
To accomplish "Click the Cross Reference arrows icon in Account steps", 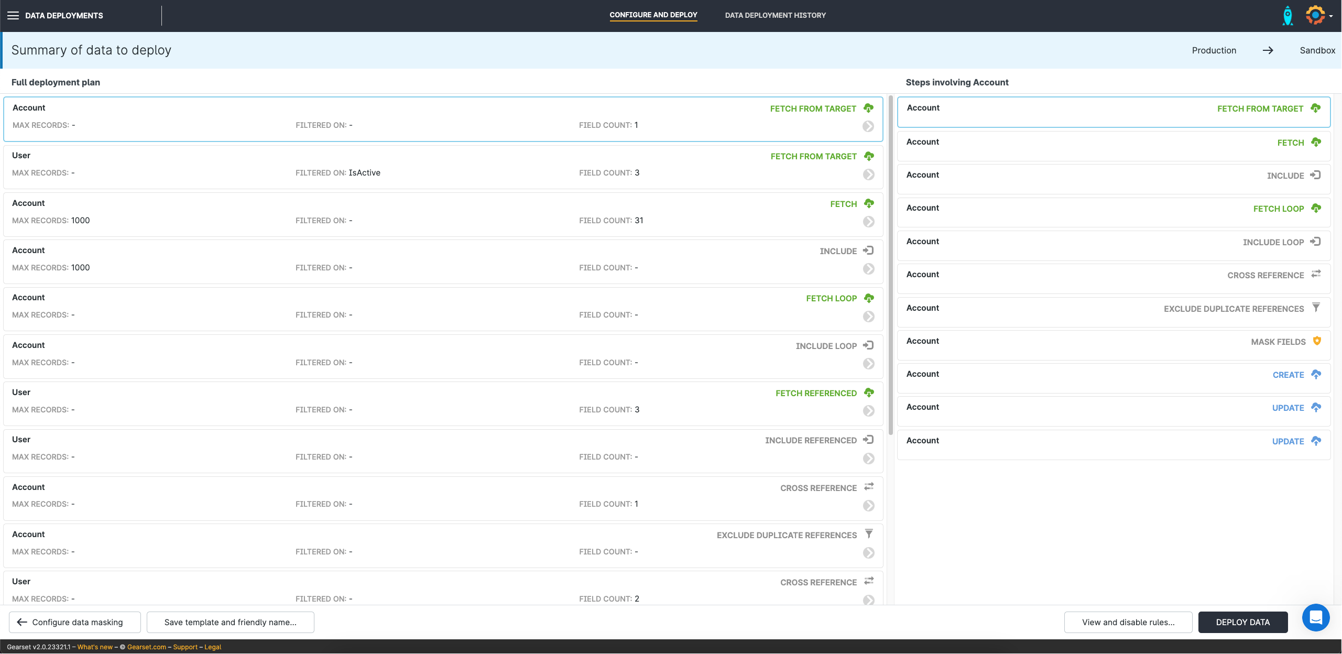I will pyautogui.click(x=1316, y=274).
